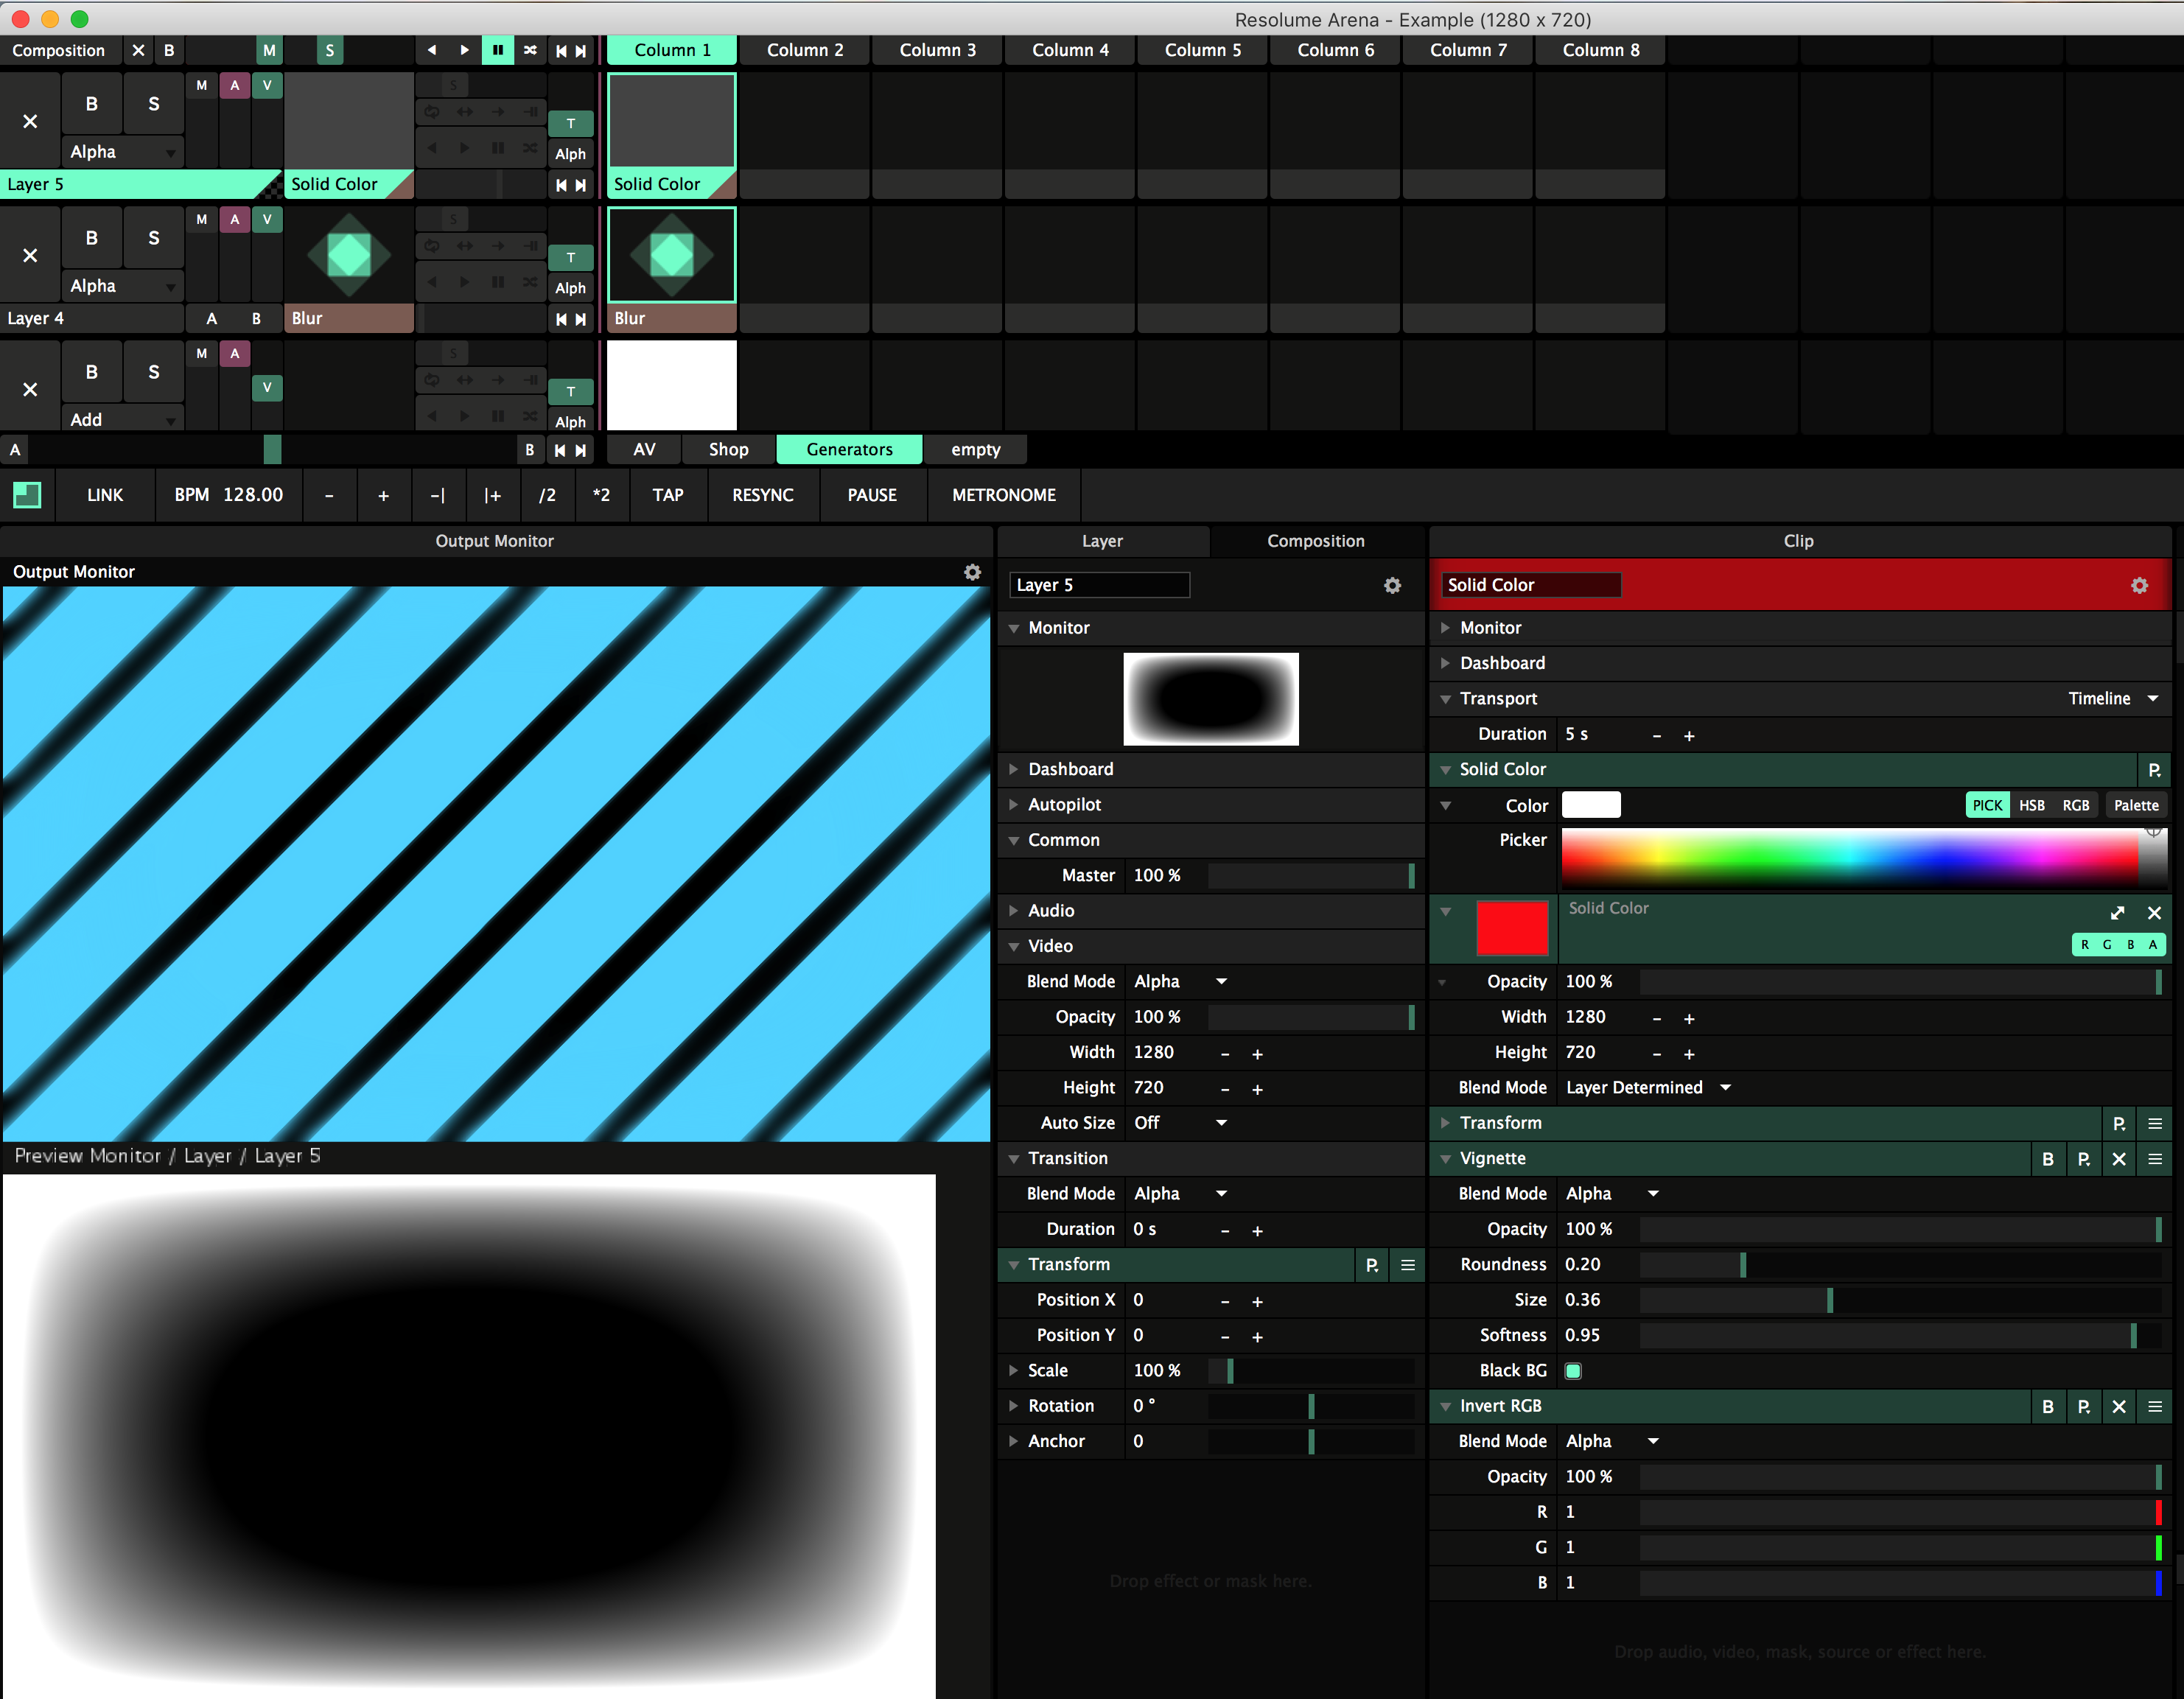2184x1699 pixels.
Task: Select the Shop tab
Action: (x=728, y=450)
